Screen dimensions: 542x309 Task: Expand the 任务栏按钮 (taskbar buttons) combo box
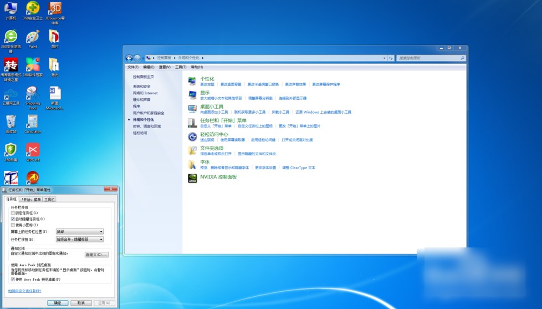point(80,240)
